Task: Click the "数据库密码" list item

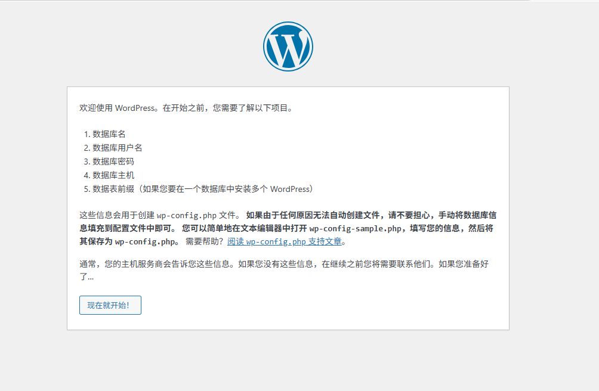Action: 113,162
